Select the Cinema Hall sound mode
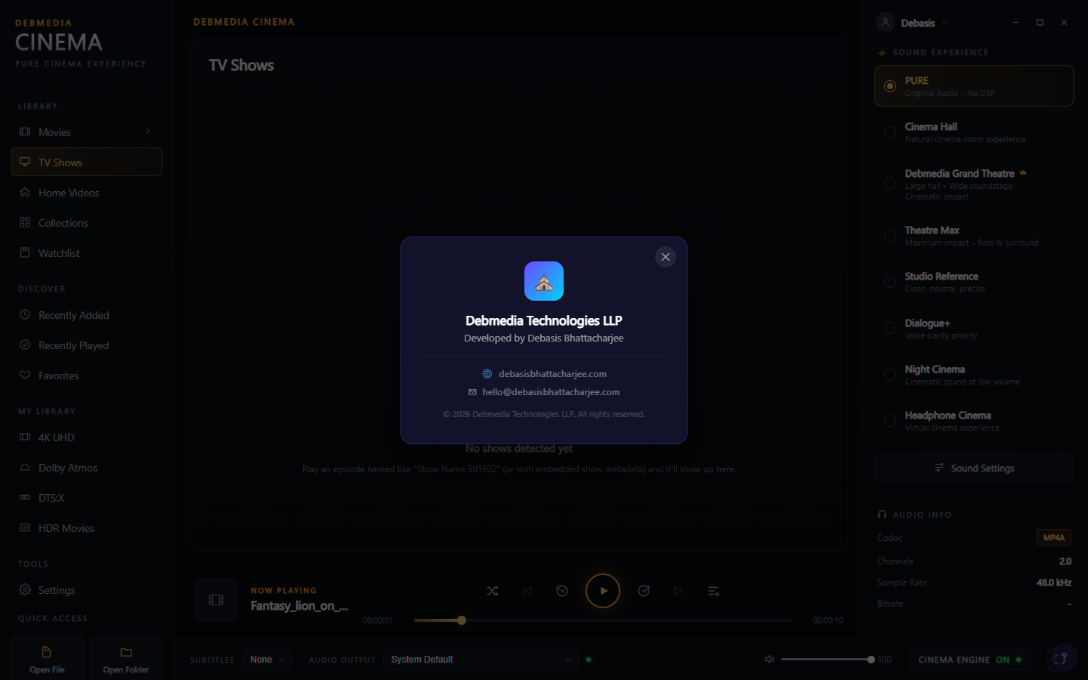Image resolution: width=1088 pixels, height=680 pixels. (x=974, y=132)
